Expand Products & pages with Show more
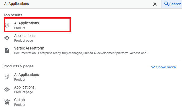This screenshot has height=110, width=182. pos(163,67)
